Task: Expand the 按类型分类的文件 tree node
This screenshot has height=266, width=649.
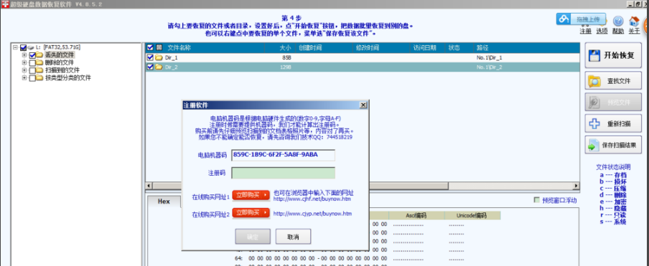Action: [24, 77]
